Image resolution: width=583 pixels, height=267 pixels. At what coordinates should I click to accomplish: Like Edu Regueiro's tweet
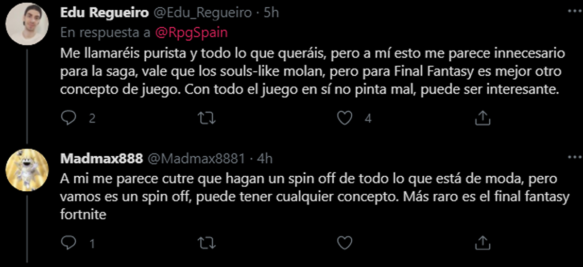point(345,118)
